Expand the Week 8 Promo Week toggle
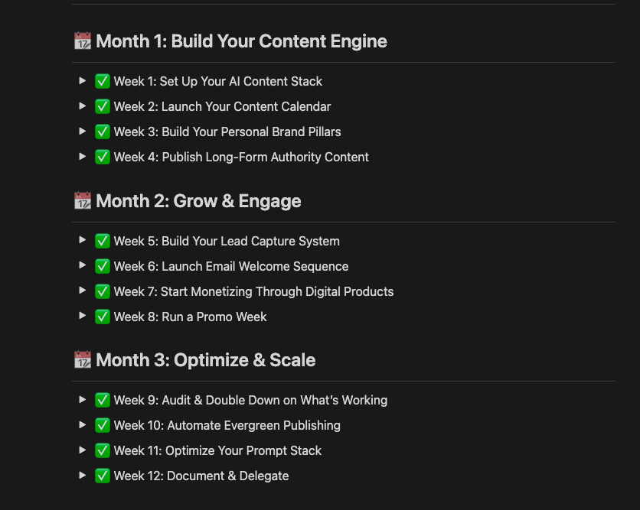Screen dimensions: 640x510 tap(82, 316)
